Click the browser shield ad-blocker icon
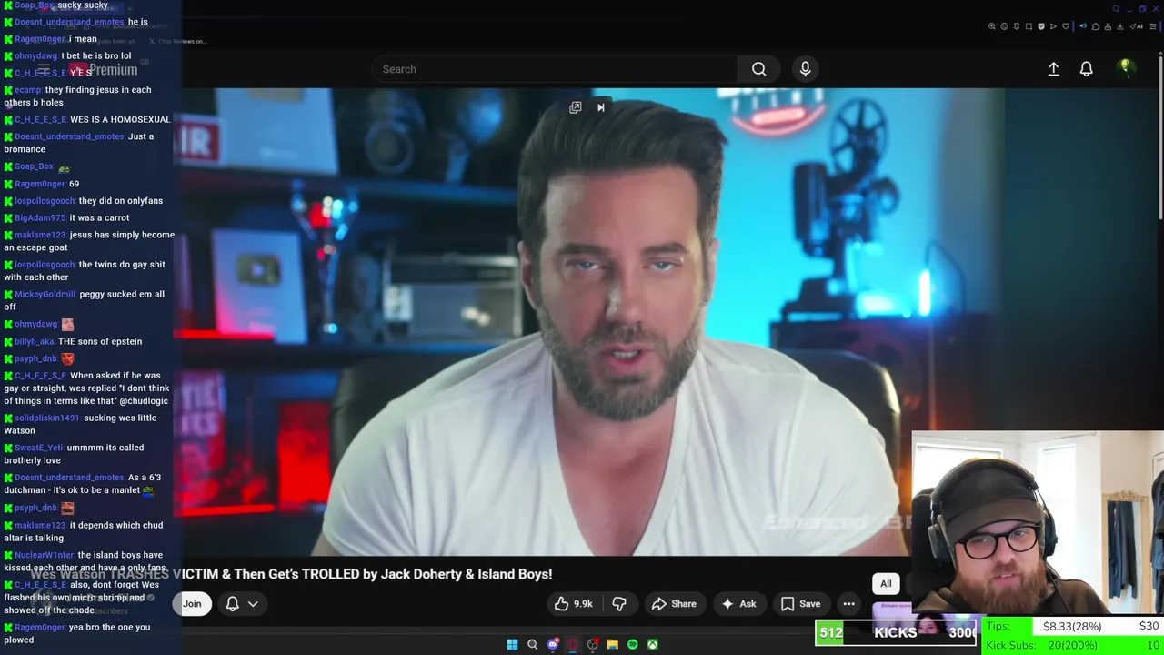The width and height of the screenshot is (1164, 655). (1041, 26)
